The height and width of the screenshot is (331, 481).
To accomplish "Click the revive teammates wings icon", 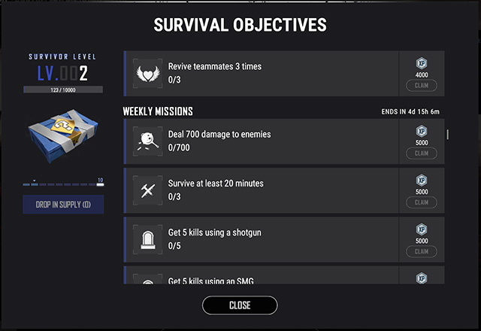I will (147, 73).
